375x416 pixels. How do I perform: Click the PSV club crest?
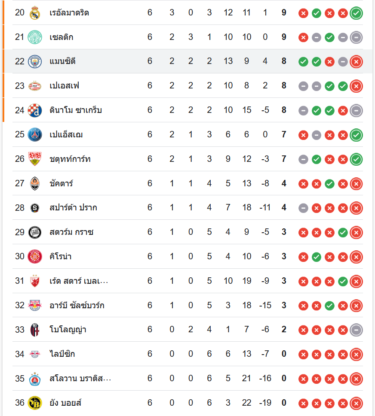pos(34,86)
